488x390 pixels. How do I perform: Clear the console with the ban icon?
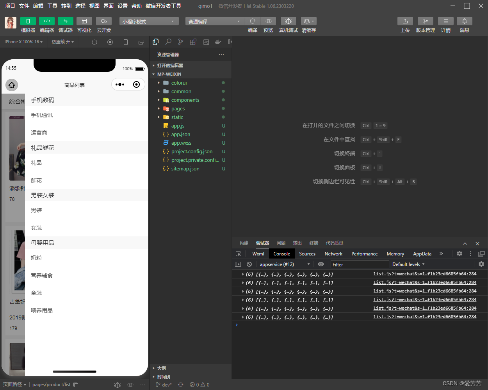(x=249, y=264)
